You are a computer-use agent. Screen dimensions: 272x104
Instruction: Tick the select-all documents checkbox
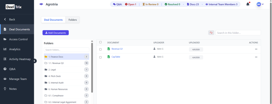click(x=100, y=42)
